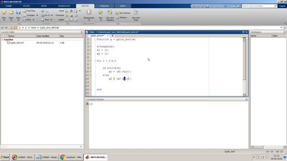
Task: Open the Go To navigation button
Action: [x=46, y=15]
